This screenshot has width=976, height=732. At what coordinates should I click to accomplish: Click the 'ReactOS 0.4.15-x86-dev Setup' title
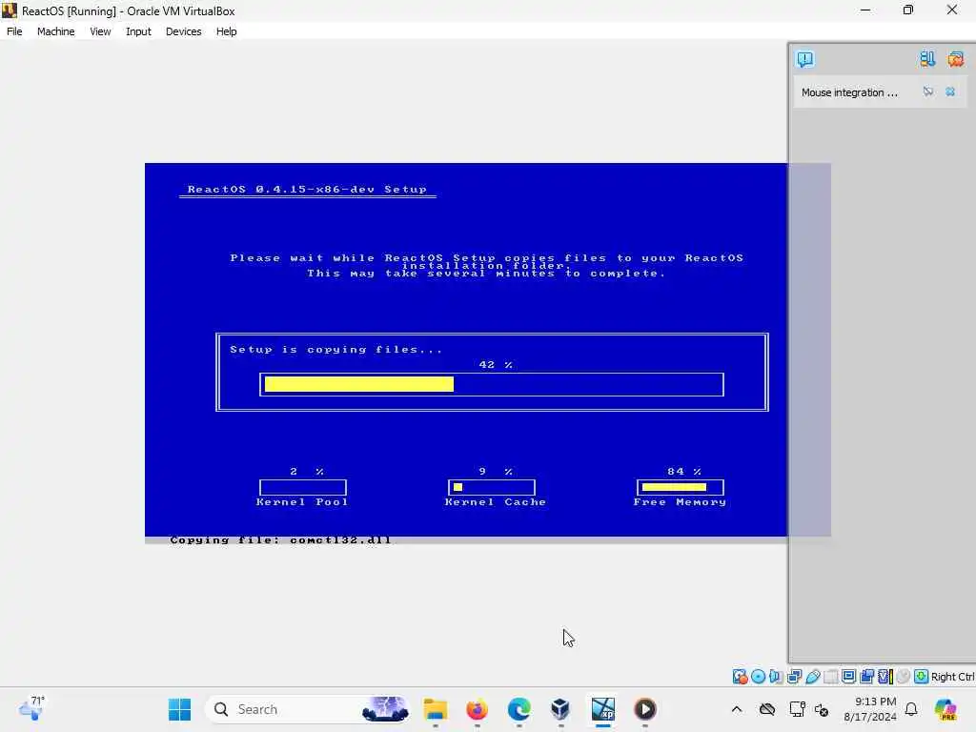[308, 190]
